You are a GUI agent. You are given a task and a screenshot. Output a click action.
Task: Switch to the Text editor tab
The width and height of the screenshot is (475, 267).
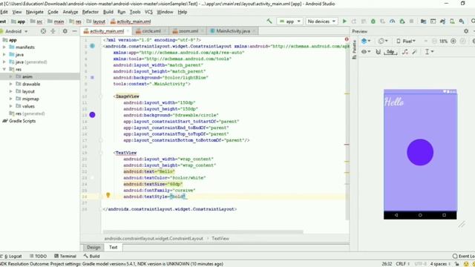coord(113,247)
